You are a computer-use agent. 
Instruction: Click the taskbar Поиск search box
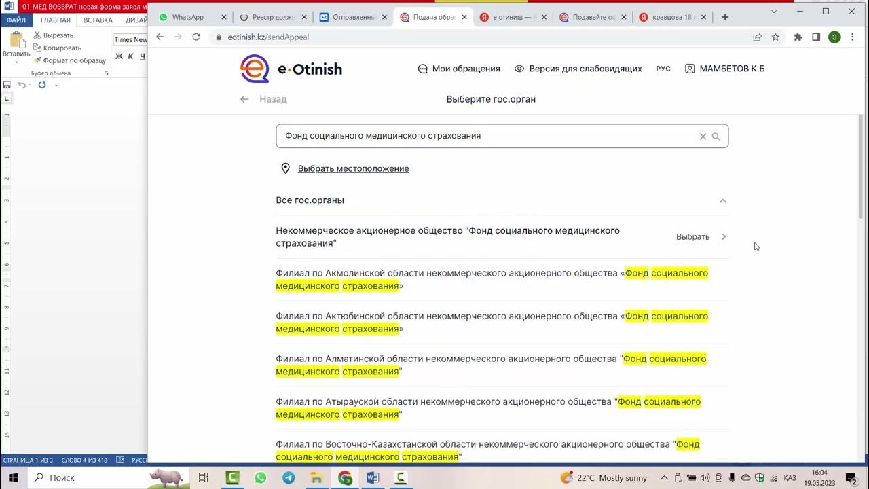pos(109,477)
